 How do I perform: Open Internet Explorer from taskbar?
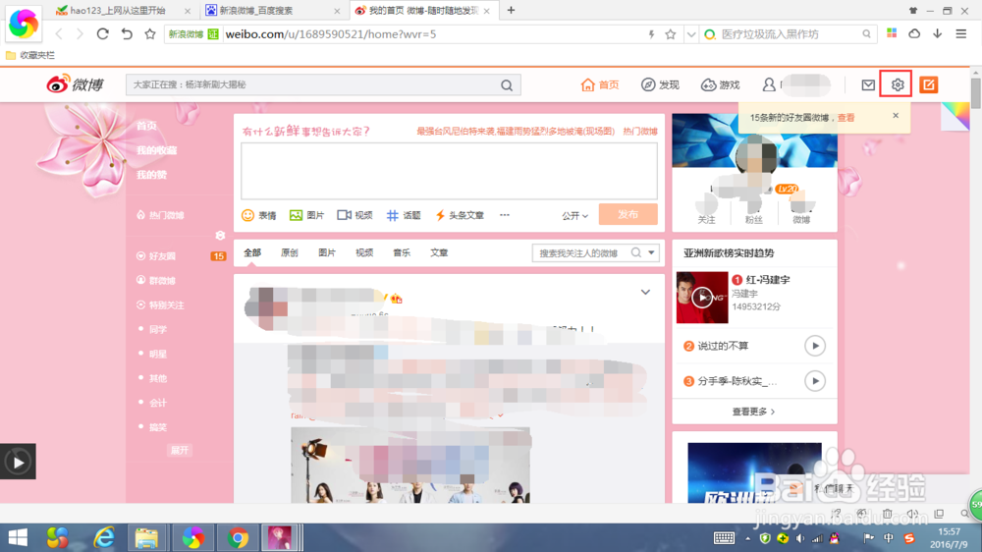coord(104,537)
